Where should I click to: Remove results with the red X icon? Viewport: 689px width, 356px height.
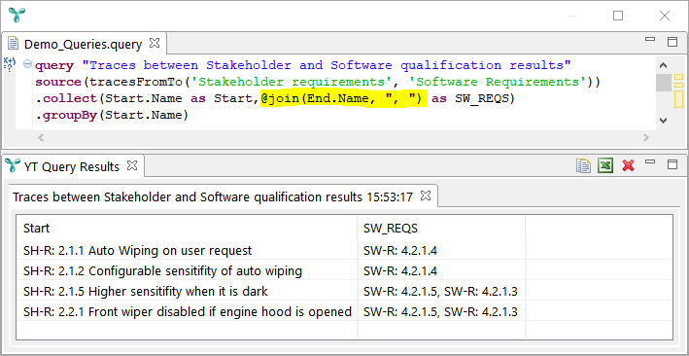point(629,166)
